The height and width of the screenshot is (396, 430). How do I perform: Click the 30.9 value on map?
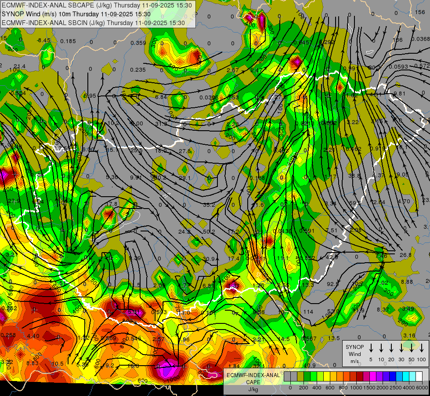[209, 259]
